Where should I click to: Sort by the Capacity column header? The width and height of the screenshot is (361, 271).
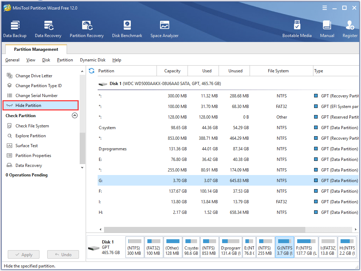pos(172,71)
